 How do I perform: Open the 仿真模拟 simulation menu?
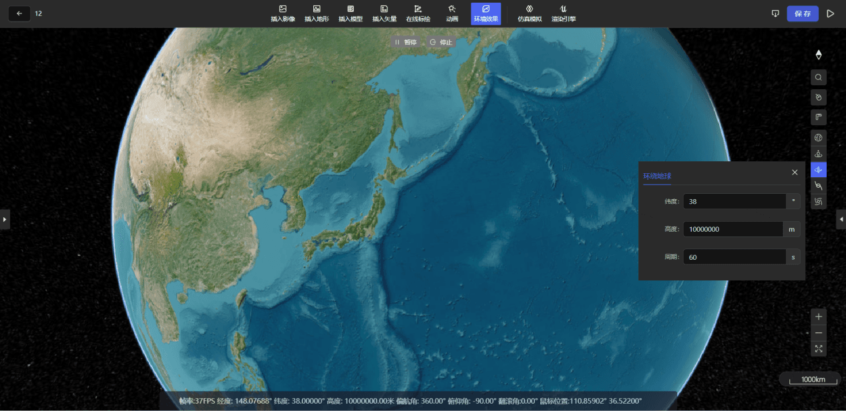(529, 13)
